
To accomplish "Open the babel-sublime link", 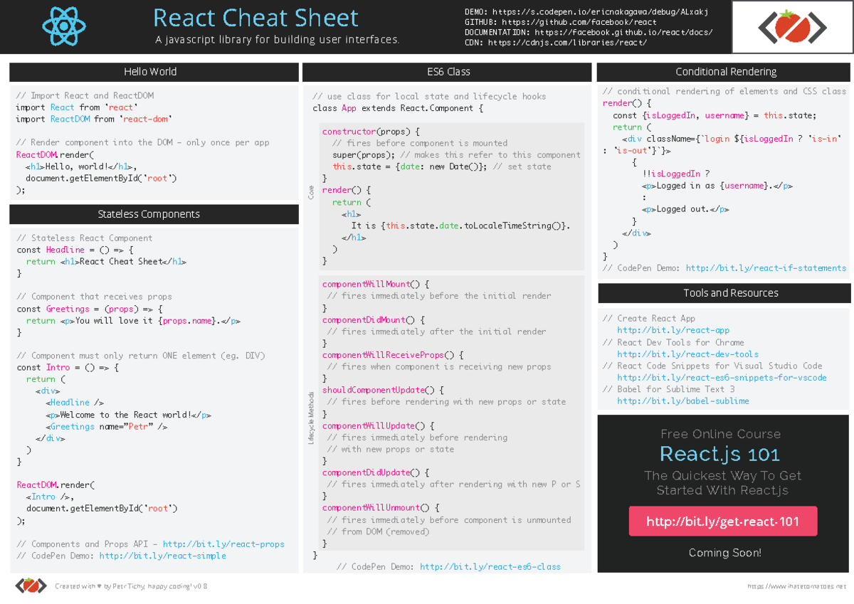I will [682, 401].
